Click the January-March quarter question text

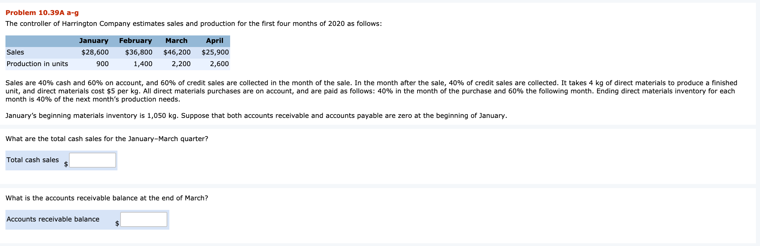107,138
